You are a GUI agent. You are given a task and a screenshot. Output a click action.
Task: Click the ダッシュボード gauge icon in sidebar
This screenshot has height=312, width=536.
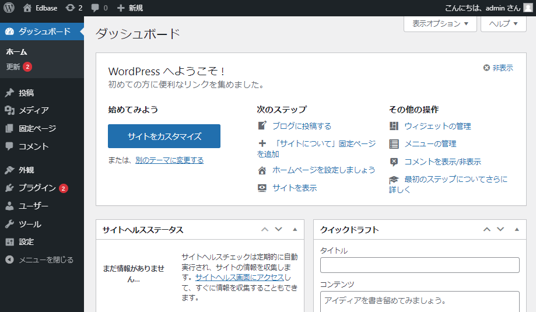pyautogui.click(x=9, y=31)
